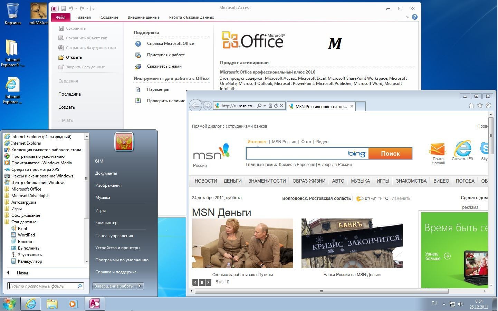The height and width of the screenshot is (311, 498).
Task: Click IE Favorites star icon
Action: tap(480, 106)
